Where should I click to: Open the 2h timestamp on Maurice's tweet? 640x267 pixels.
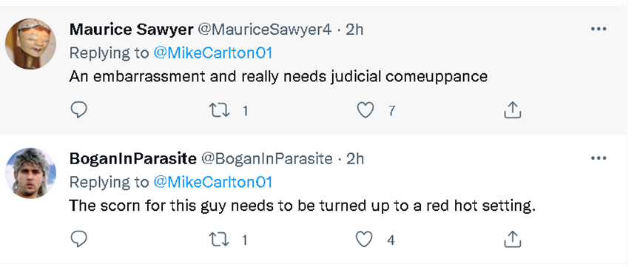pyautogui.click(x=354, y=30)
